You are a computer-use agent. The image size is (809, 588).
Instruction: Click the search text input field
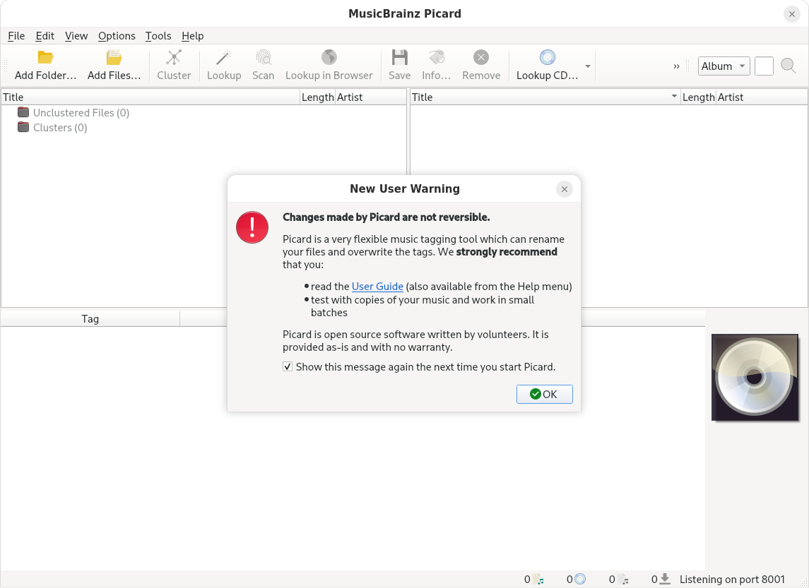coord(764,66)
